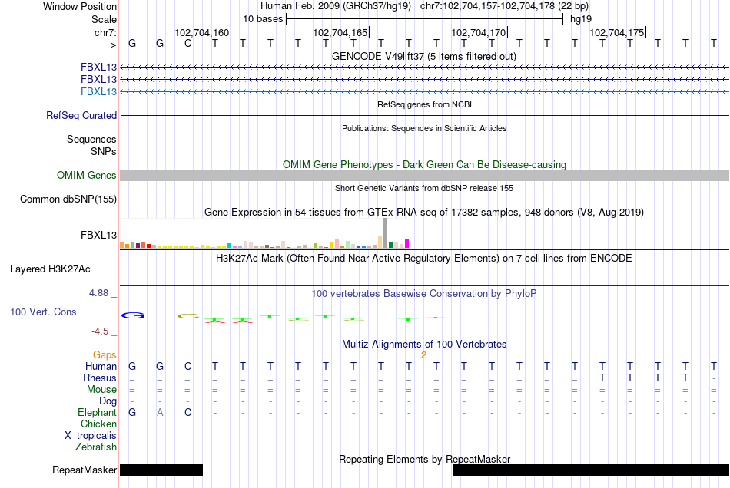Click the -4.5 lower conservation scale value
730x488 pixels.
pyautogui.click(x=100, y=331)
